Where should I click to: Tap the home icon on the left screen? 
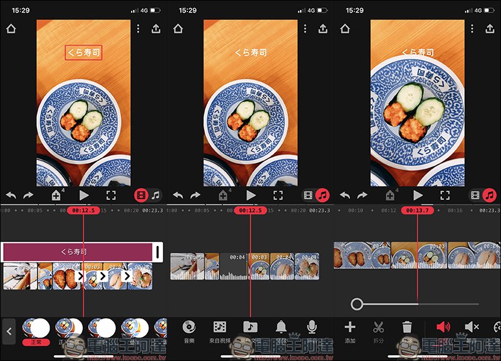coord(11,29)
